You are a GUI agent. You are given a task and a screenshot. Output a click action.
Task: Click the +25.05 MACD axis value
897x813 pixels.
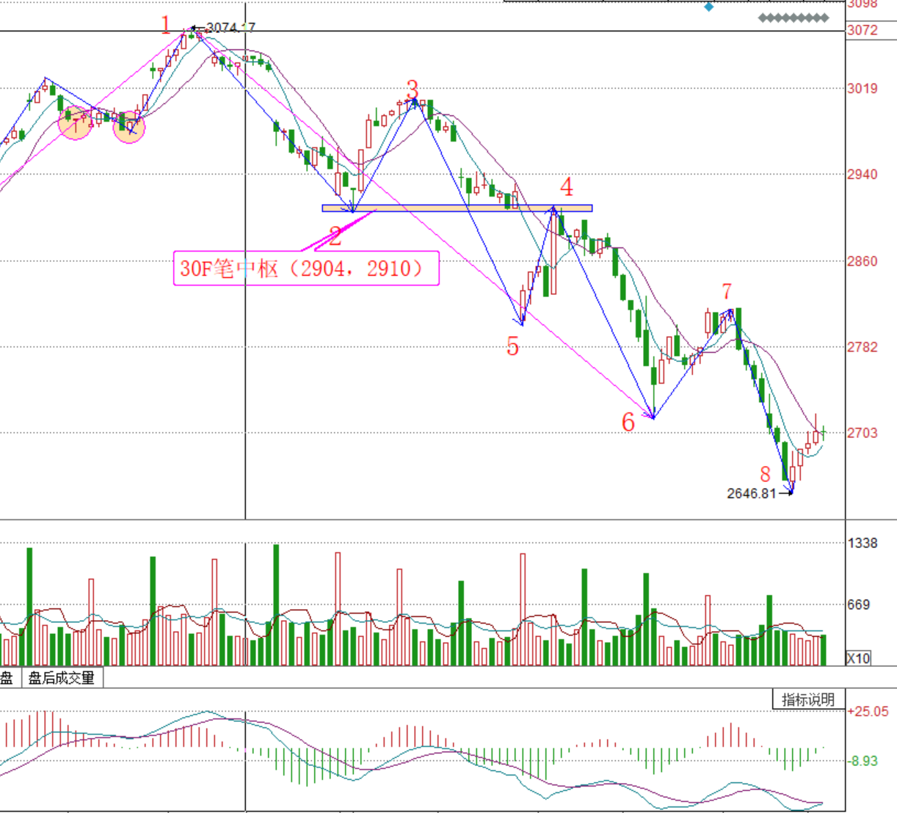tap(868, 712)
